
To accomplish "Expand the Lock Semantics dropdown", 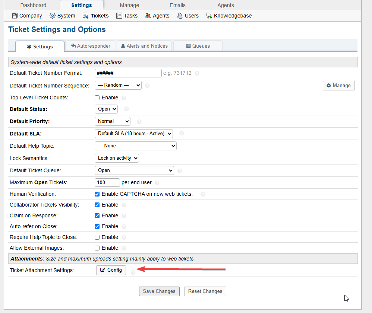I will pyautogui.click(x=117, y=158).
